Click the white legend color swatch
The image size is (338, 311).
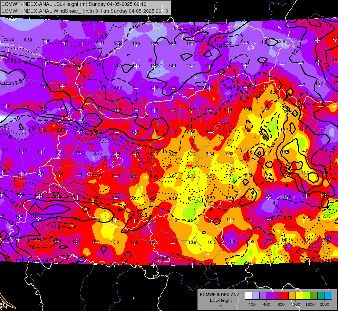(249, 296)
